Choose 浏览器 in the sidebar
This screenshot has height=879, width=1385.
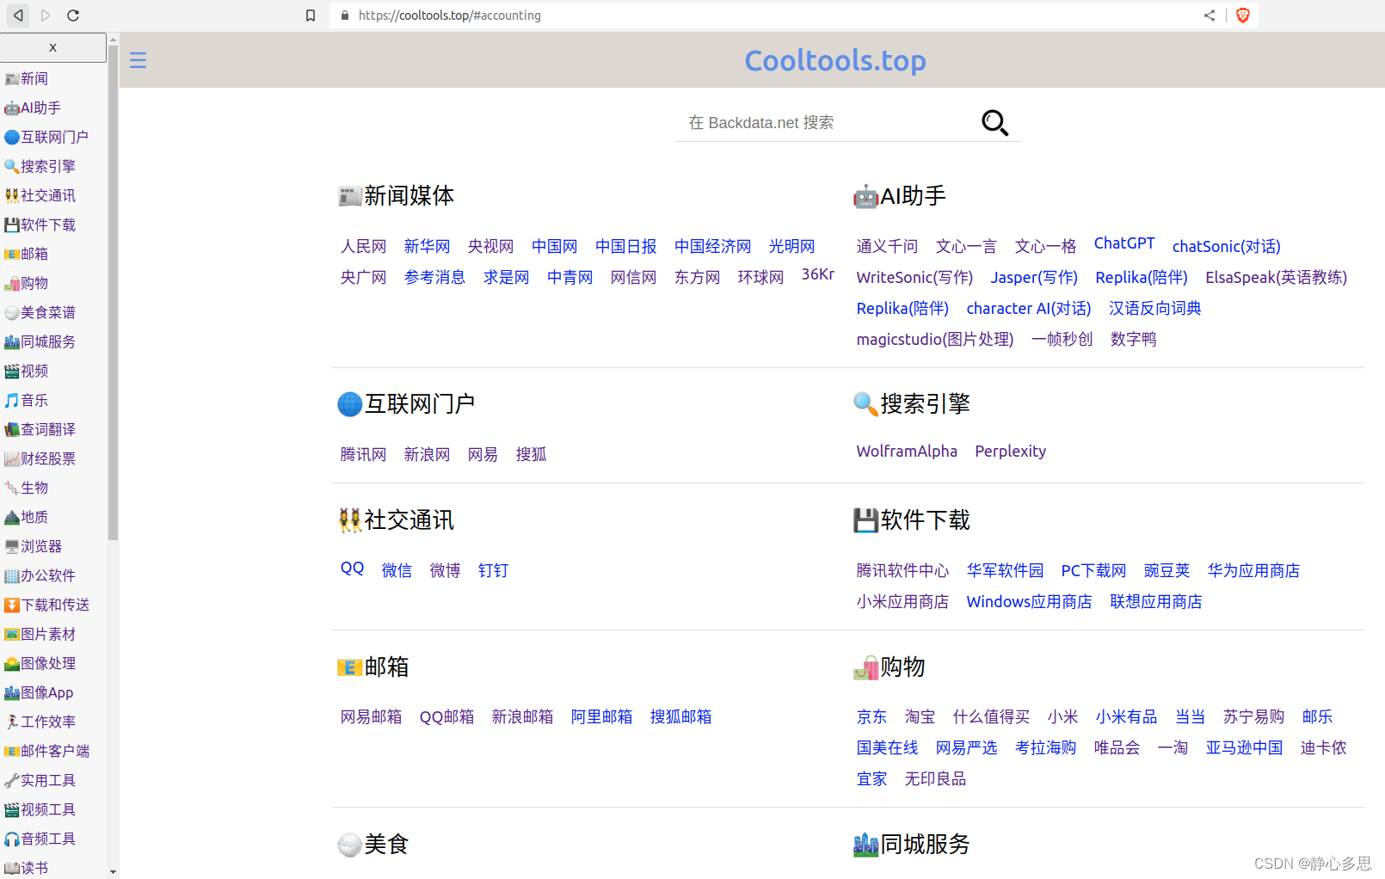pyautogui.click(x=34, y=546)
